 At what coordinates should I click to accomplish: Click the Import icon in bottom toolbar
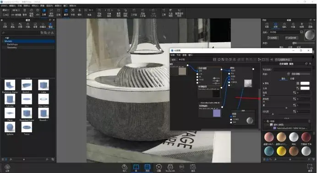click(x=125, y=168)
